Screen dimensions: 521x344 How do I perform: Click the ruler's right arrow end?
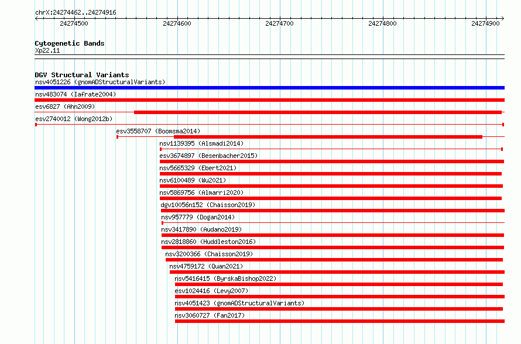[x=503, y=19]
